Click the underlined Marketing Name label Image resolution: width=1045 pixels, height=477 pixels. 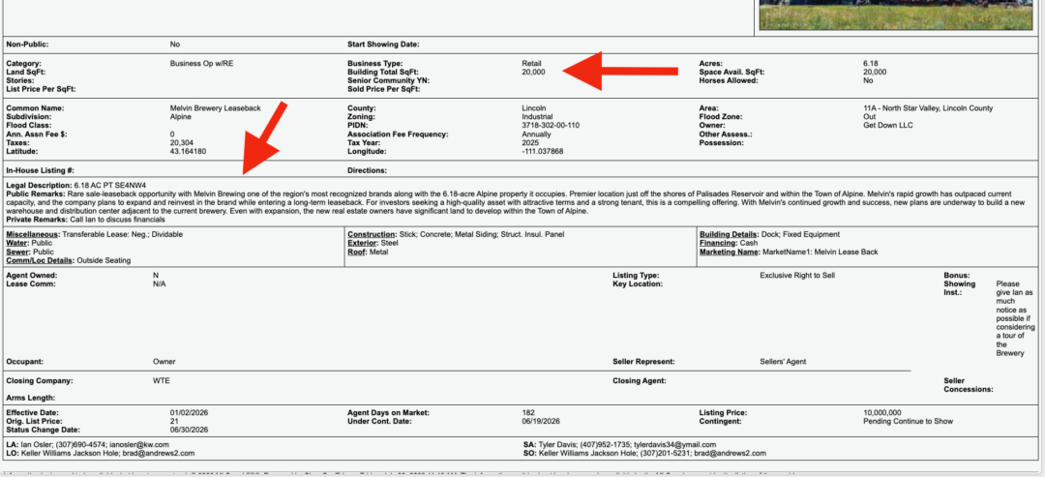click(730, 252)
